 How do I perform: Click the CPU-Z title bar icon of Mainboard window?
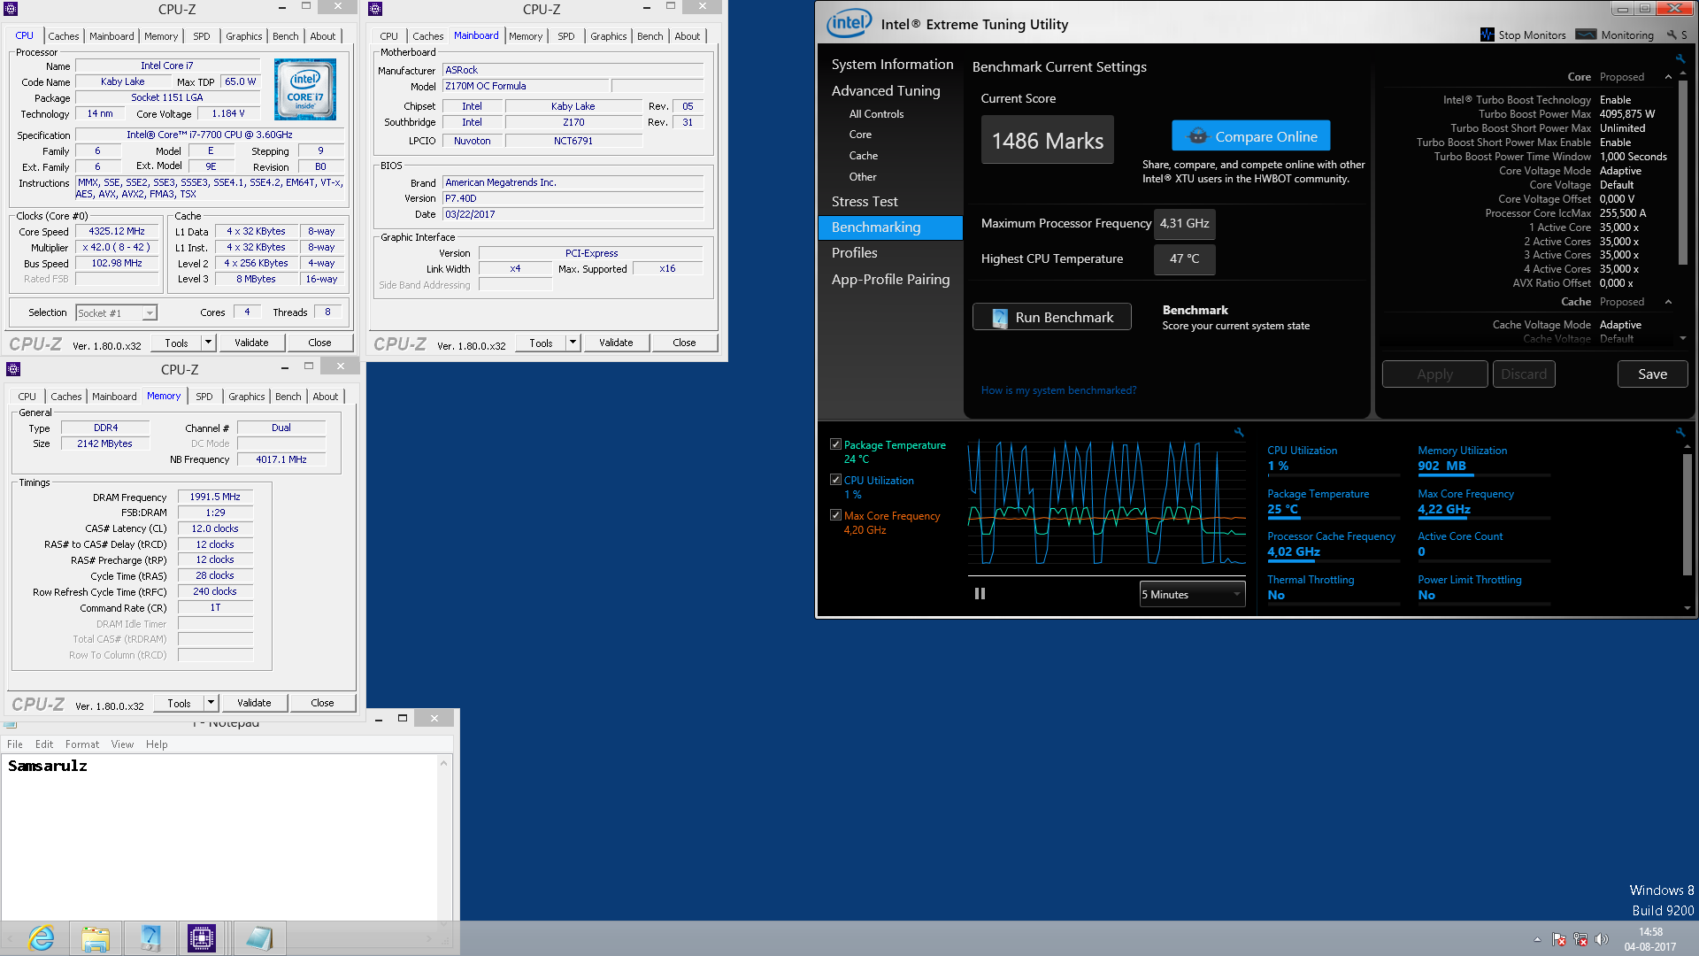[375, 9]
